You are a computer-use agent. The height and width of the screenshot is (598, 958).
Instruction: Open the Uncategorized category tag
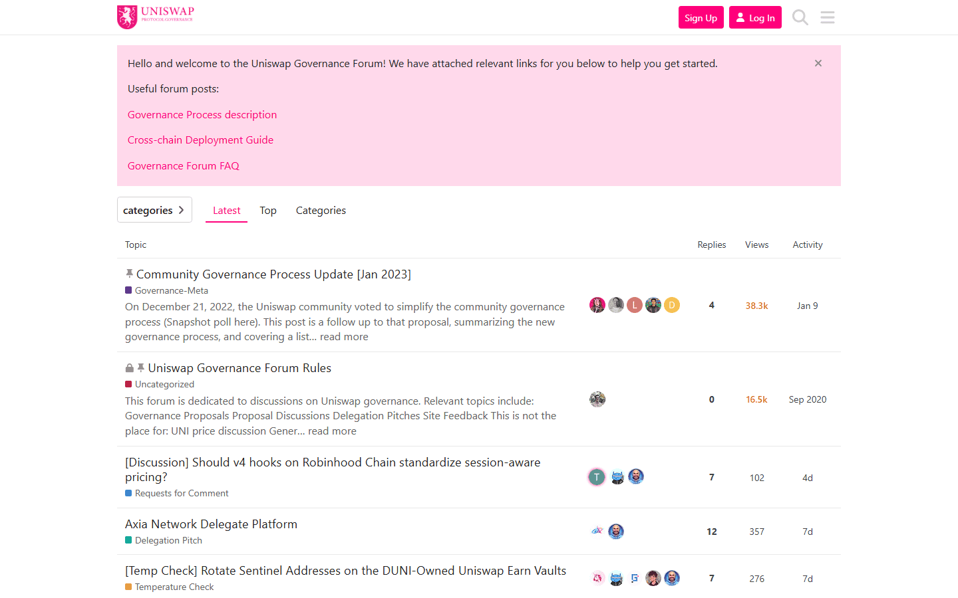(160, 384)
